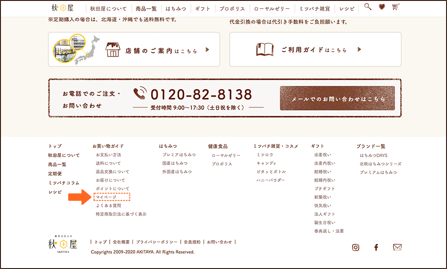The width and height of the screenshot is (447, 269).
Task: Select 商品一覧 in the top navigation
Action: 149,8
